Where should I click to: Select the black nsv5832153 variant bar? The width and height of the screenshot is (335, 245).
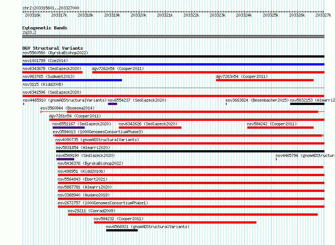click(307, 104)
